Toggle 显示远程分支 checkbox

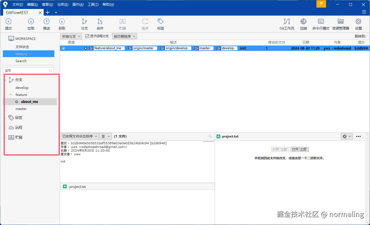point(87,36)
